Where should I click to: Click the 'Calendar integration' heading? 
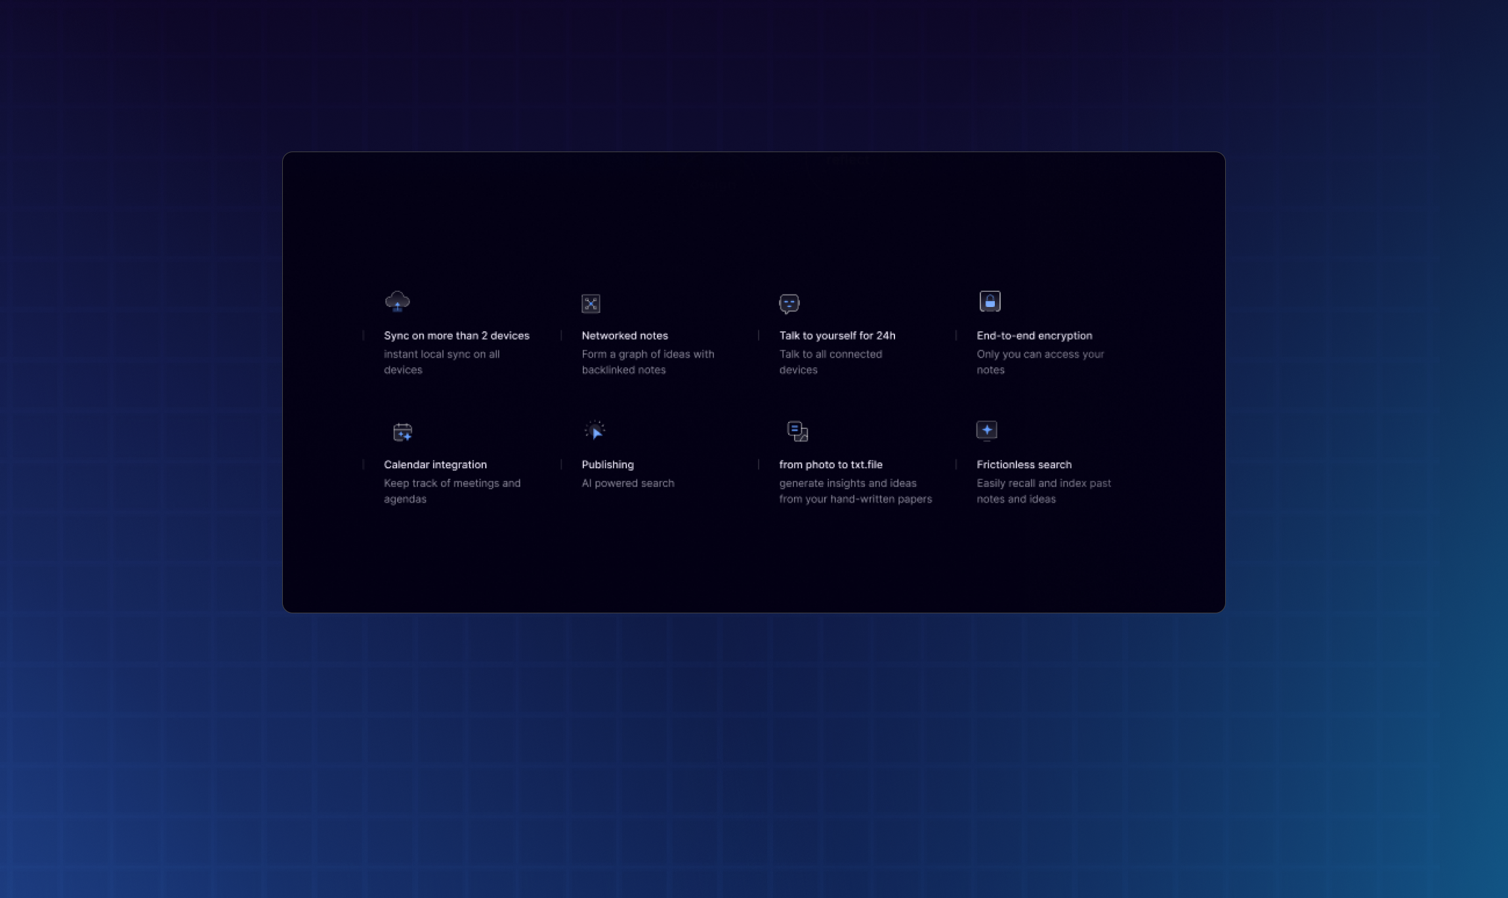435,464
